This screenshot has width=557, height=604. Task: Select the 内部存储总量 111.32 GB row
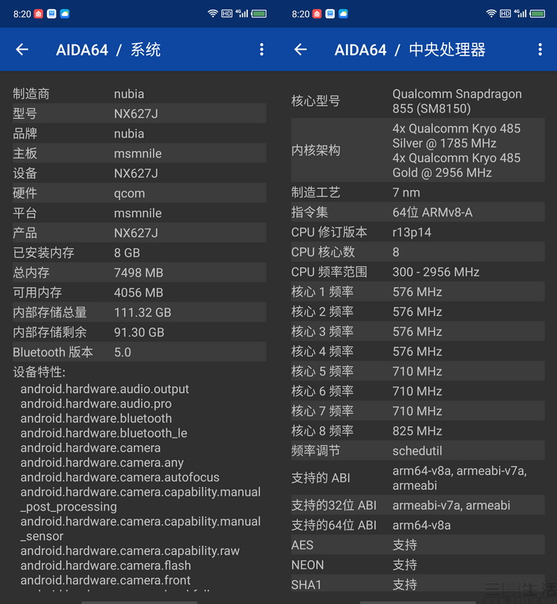click(x=140, y=312)
